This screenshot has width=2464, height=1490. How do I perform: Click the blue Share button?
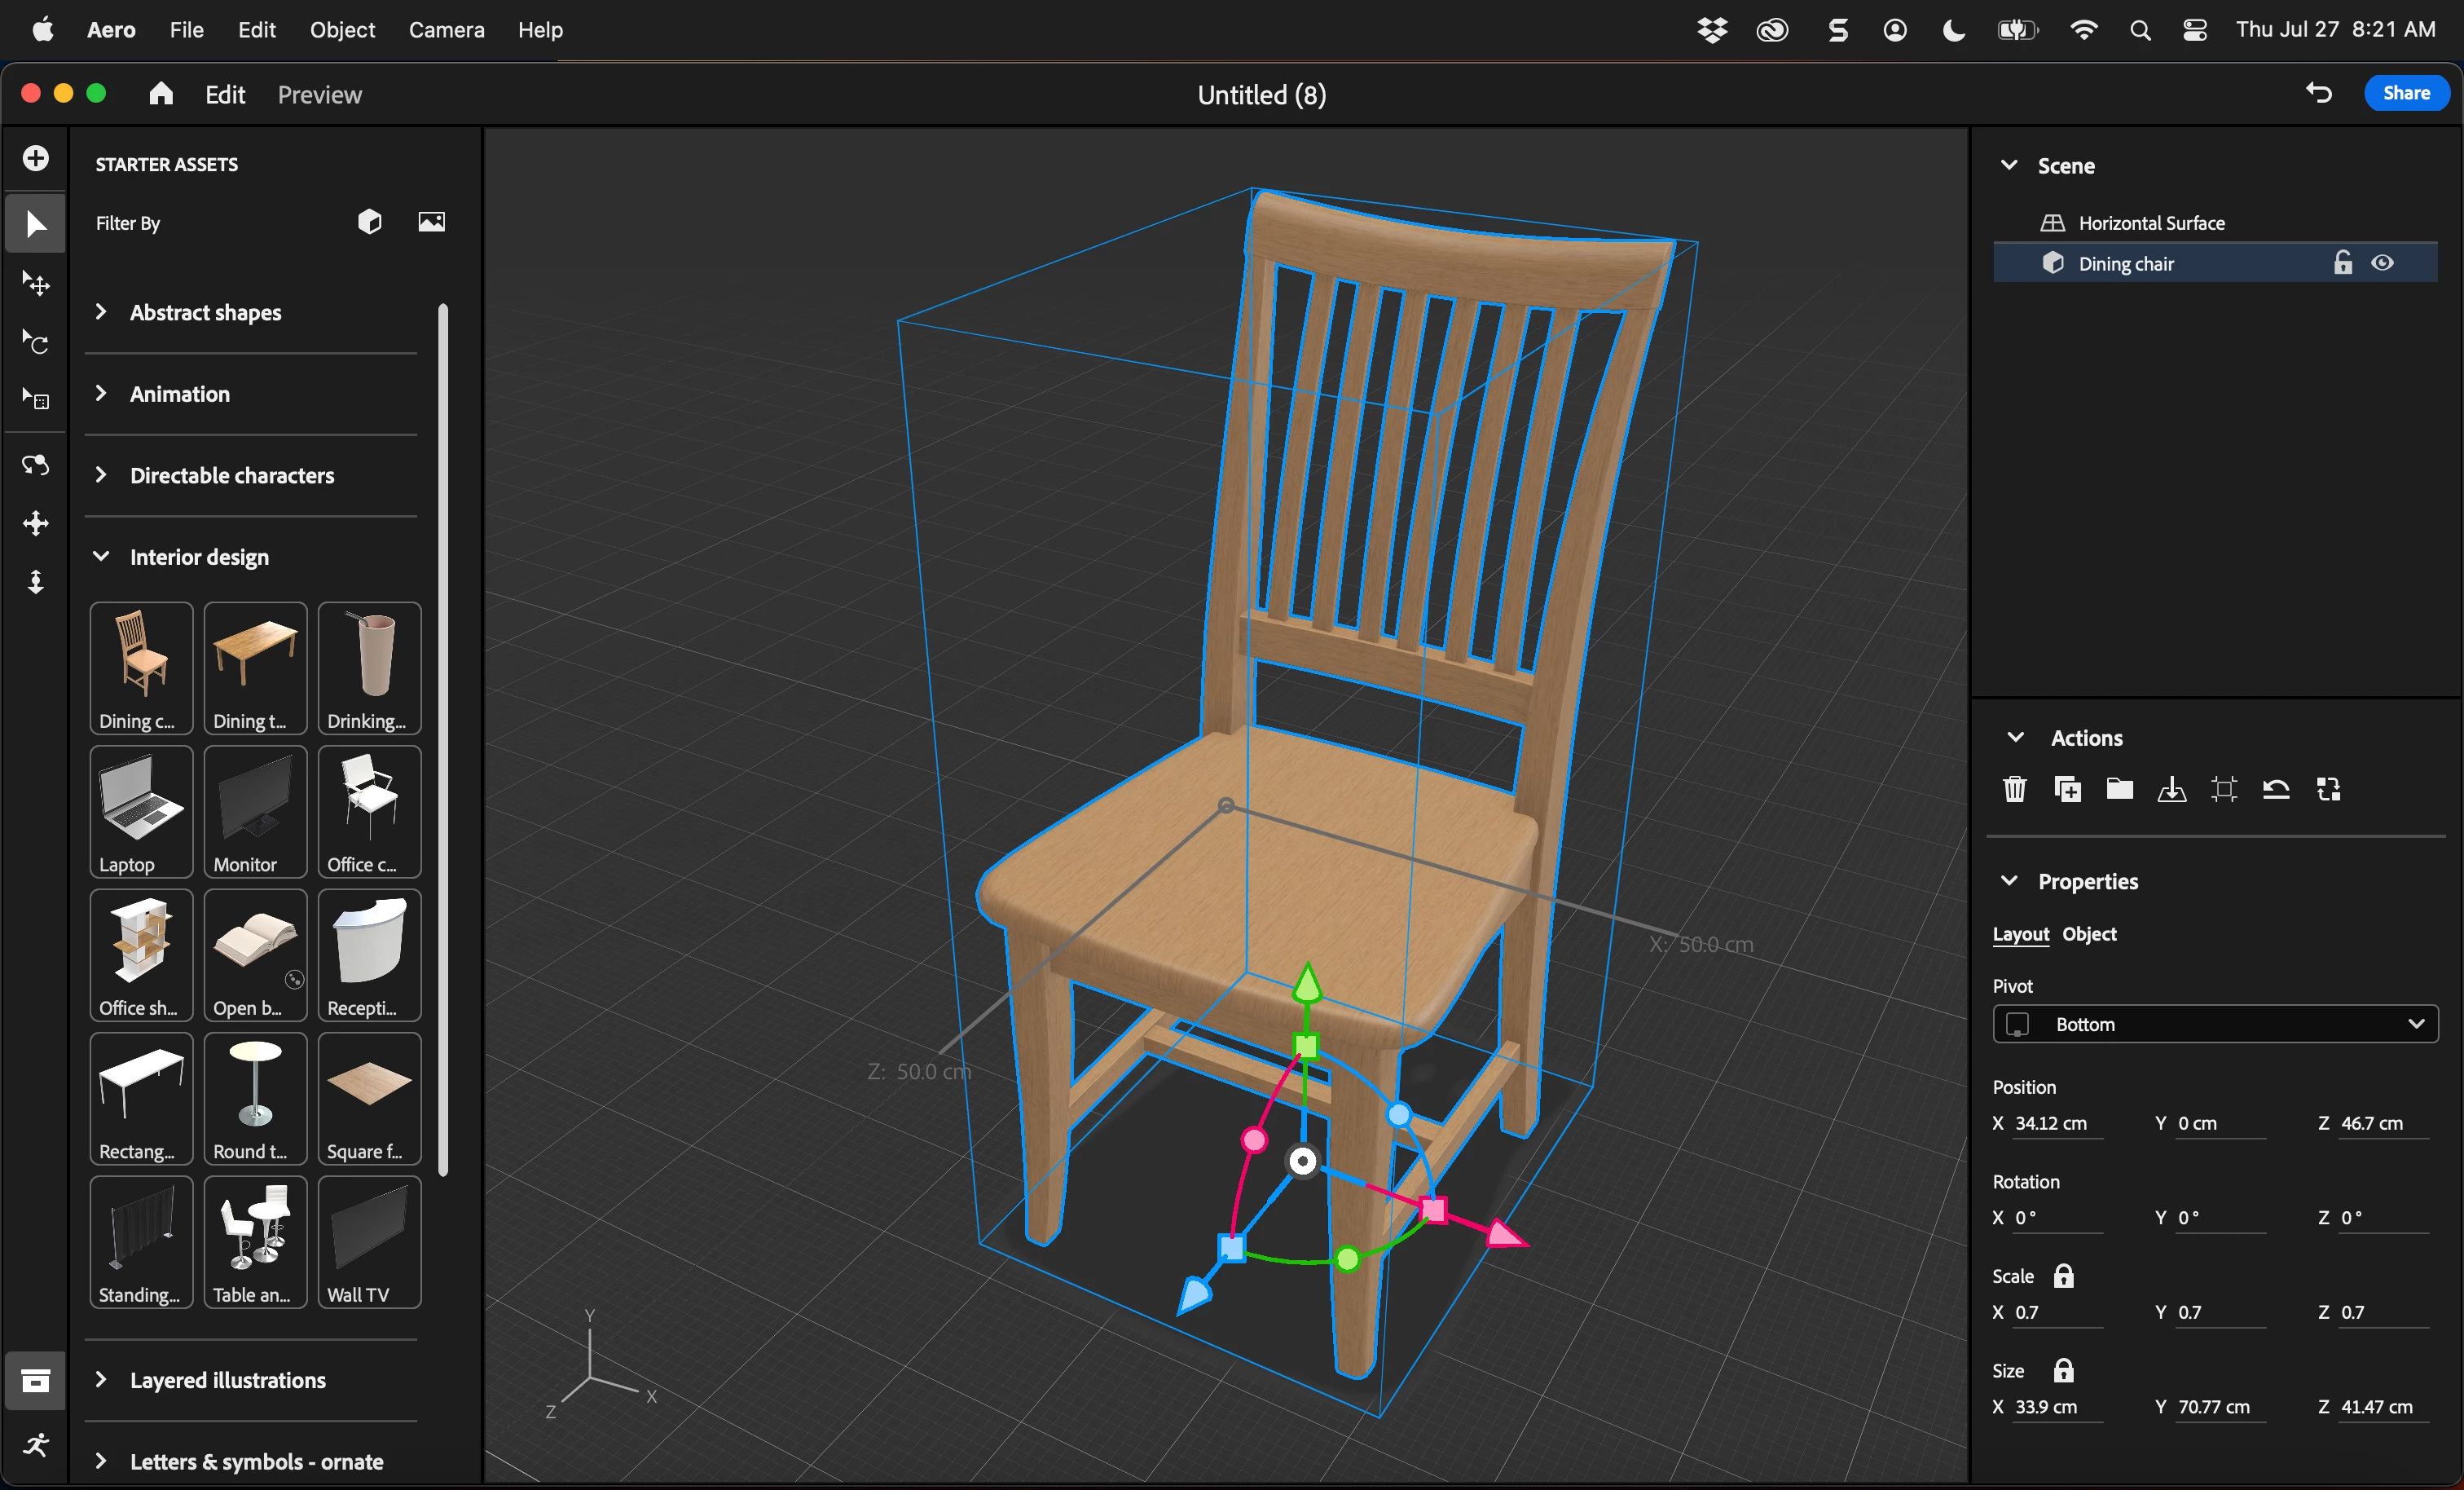[x=2405, y=93]
